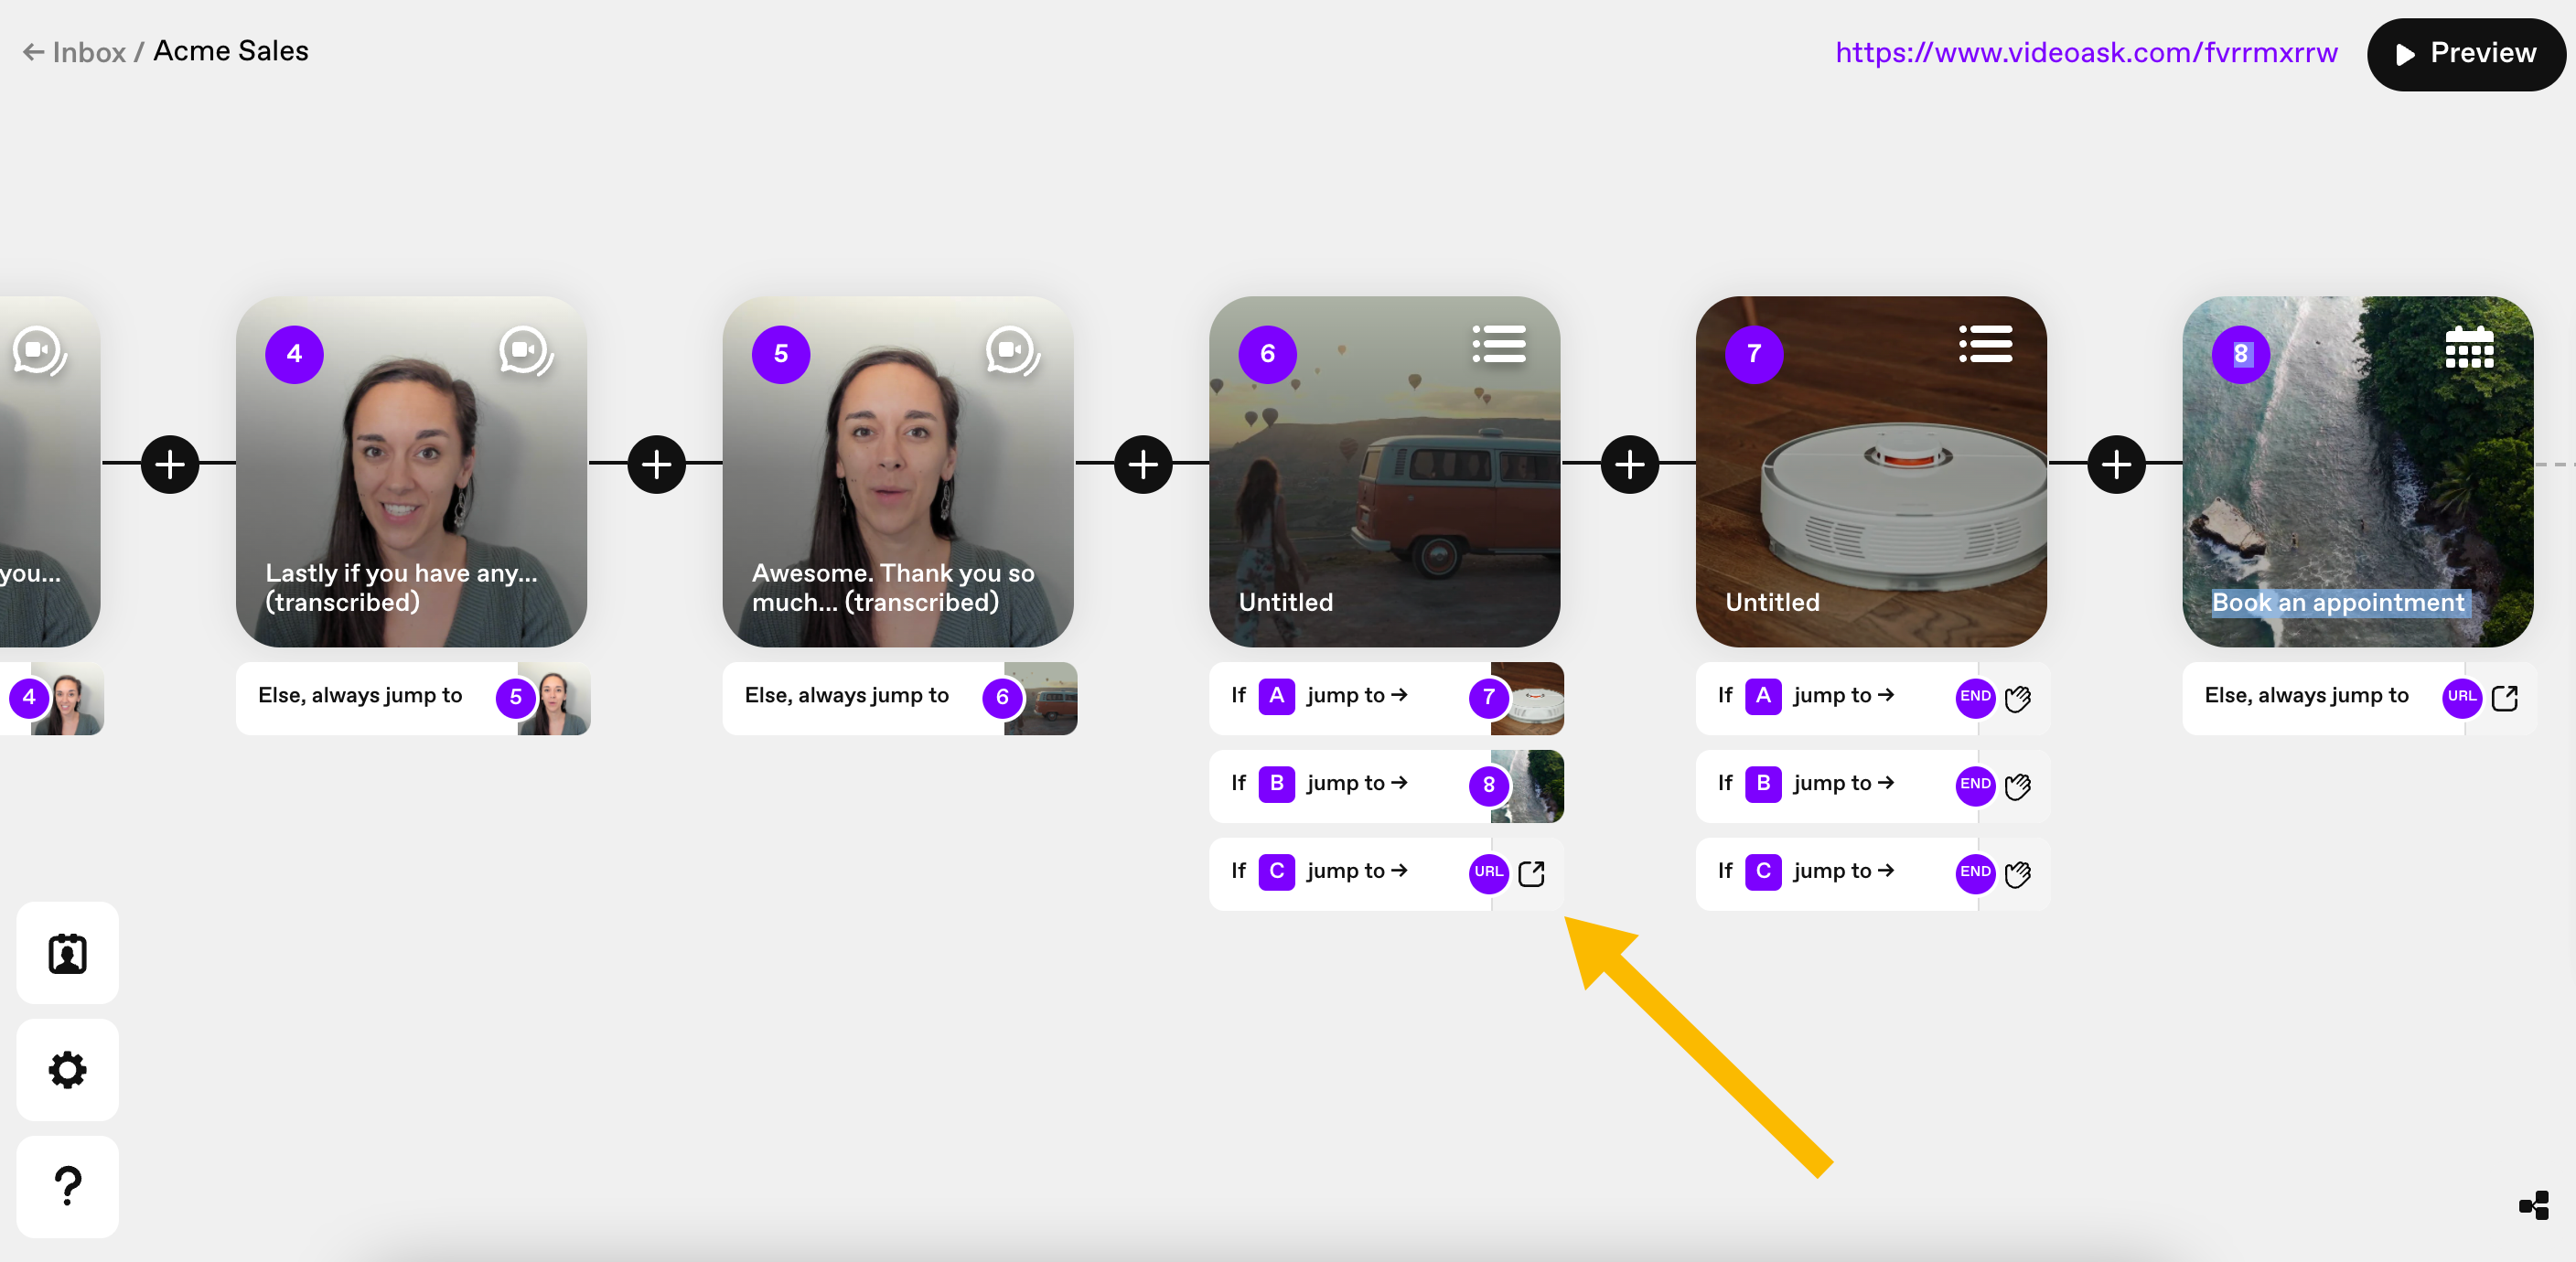Click multiple choice list icon on step 7
This screenshot has width=2576, height=1262.
click(1986, 344)
